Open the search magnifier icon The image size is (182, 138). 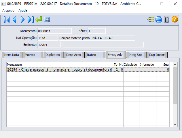pyautogui.click(x=47, y=19)
